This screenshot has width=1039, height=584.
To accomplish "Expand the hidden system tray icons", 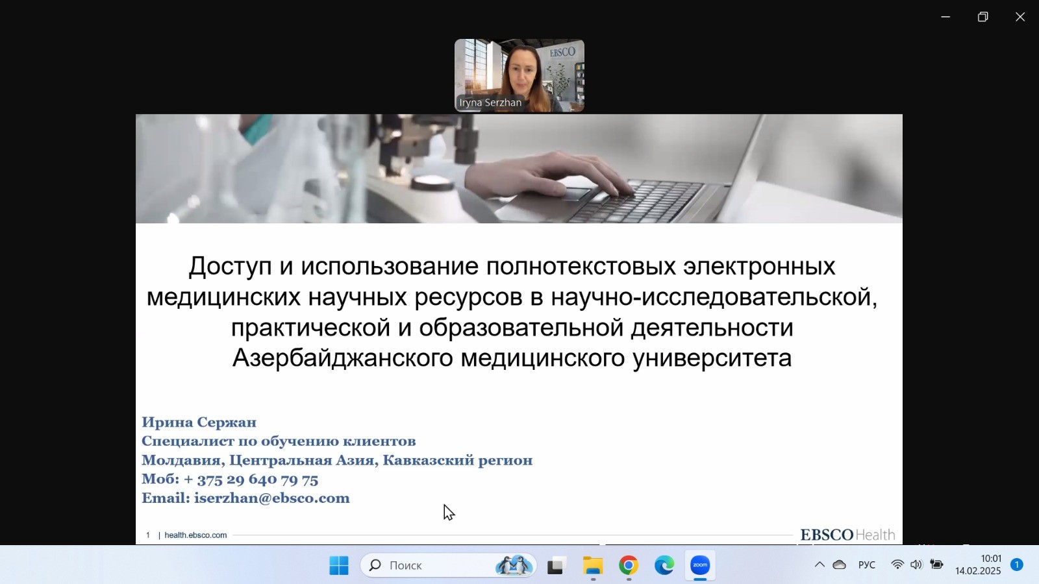I will (x=820, y=565).
